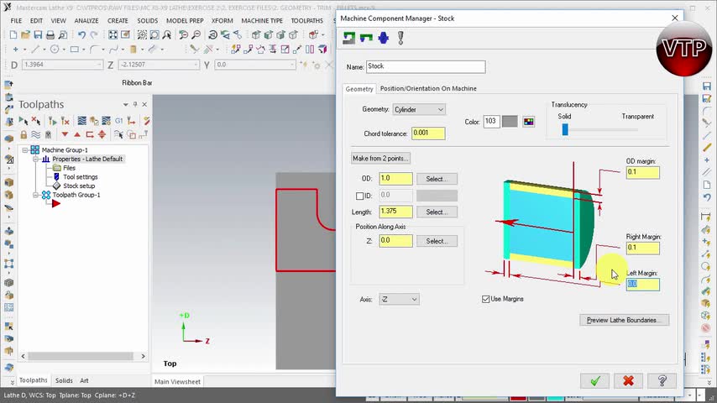Toggle toolpath display wave icon
717x403 pixels.
35,134
